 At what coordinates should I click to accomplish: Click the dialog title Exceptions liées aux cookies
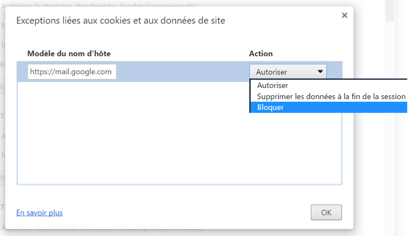121,20
